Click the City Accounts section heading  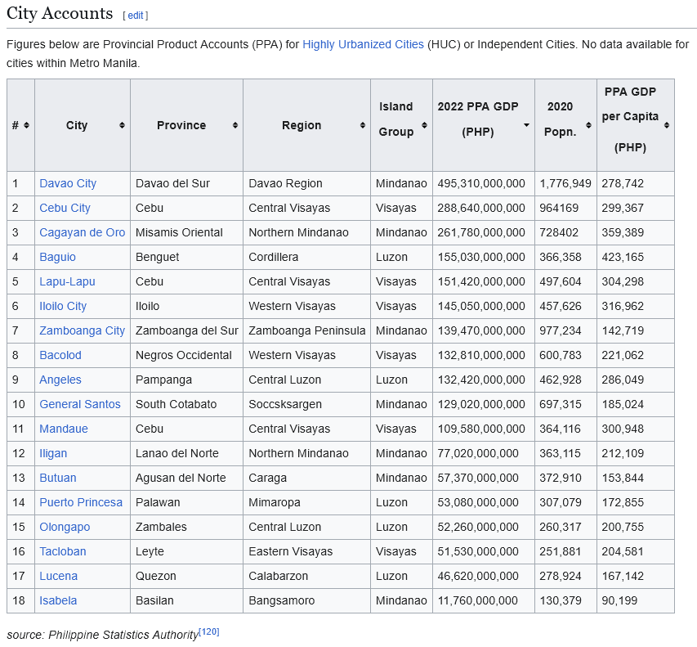60,13
